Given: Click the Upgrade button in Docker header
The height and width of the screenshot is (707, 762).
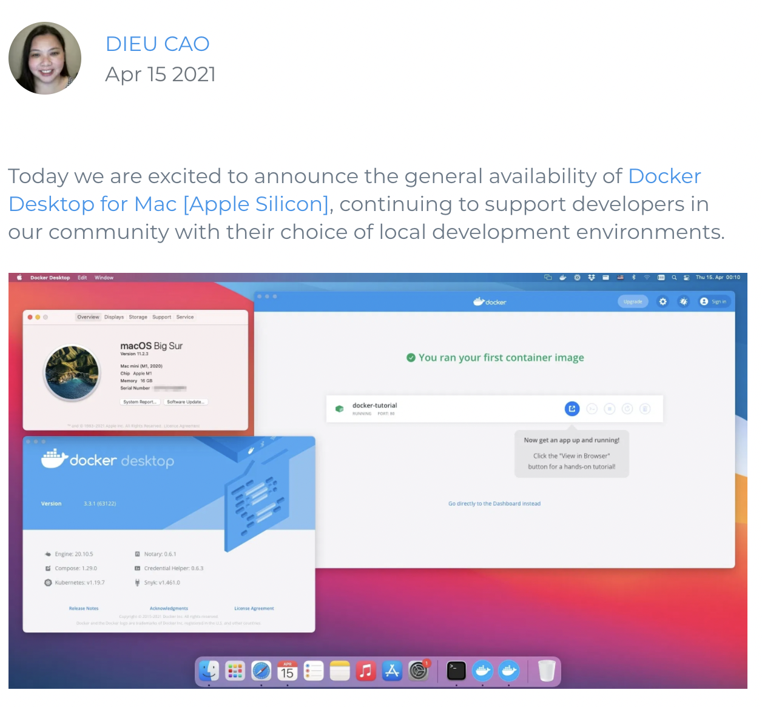Looking at the screenshot, I should coord(633,301).
